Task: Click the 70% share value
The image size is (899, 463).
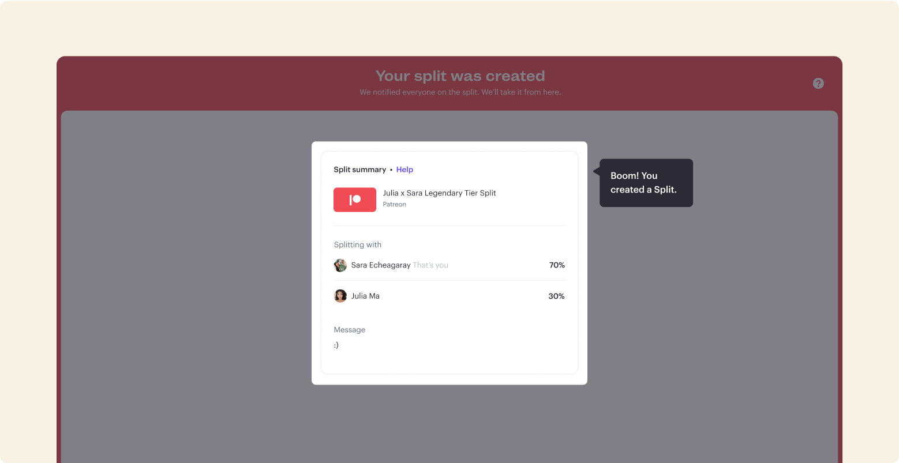Action: [x=557, y=265]
